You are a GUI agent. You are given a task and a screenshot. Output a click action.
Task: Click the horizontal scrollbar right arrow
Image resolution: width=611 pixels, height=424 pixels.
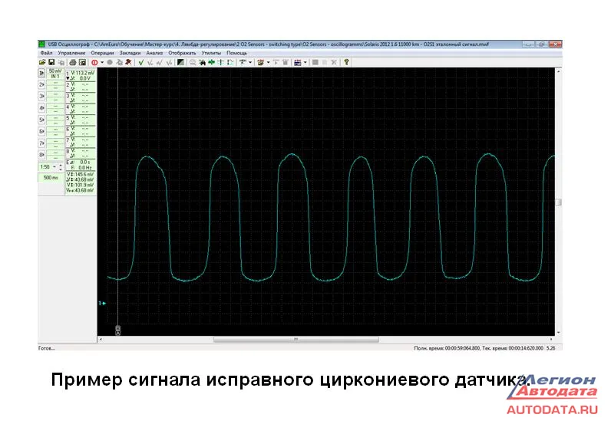tap(551, 340)
